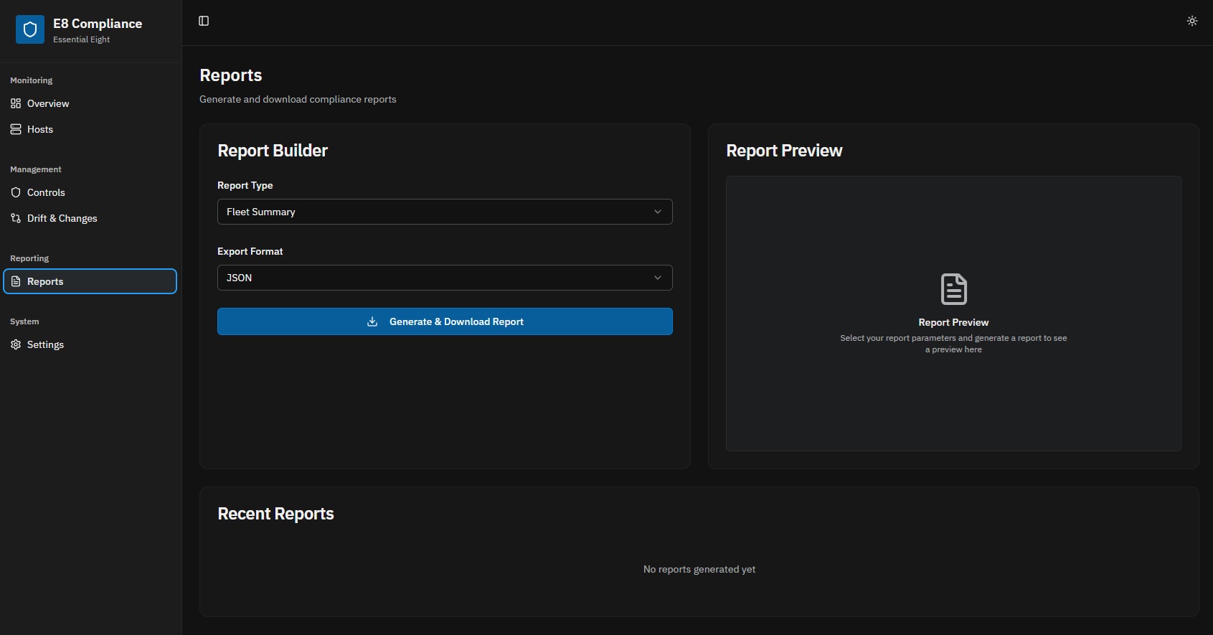Click the Reporting section label
The height and width of the screenshot is (635, 1213).
[29, 258]
